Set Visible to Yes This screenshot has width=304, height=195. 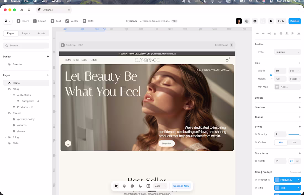click(281, 142)
